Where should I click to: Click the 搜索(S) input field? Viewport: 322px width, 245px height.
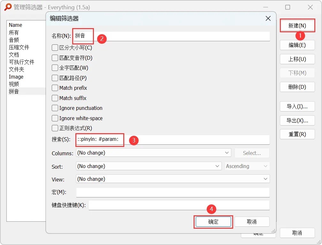click(x=173, y=140)
